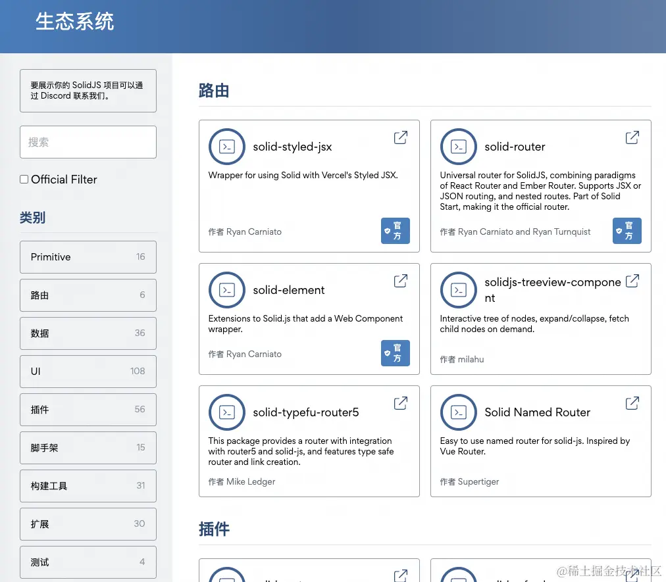Screen dimensions: 666x582
Task: Click inside the 搜索 search field
Action: click(88, 142)
